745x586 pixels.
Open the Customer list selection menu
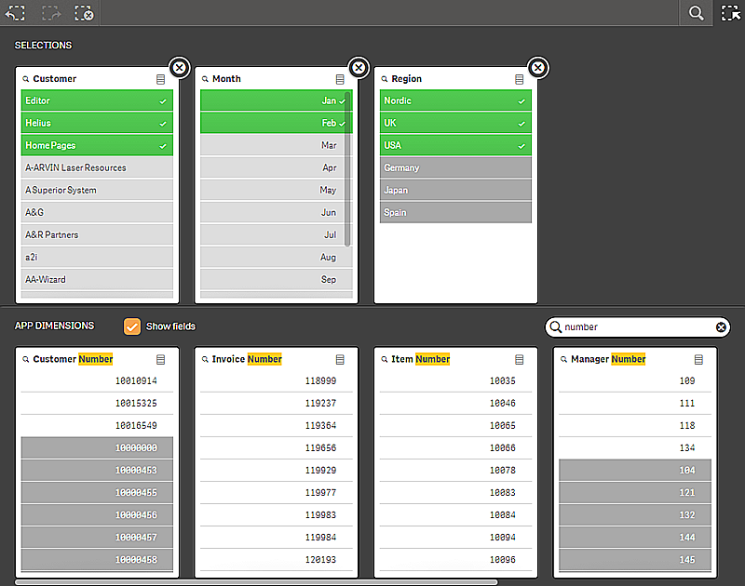tap(161, 80)
